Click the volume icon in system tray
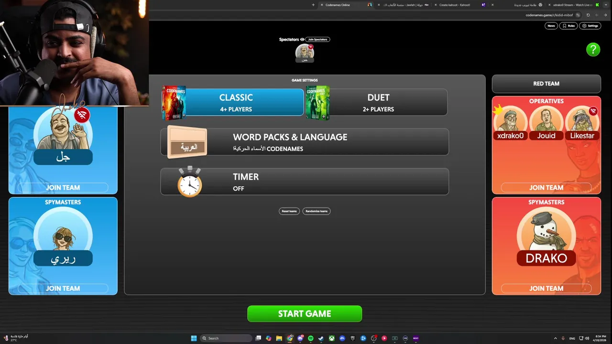Image resolution: width=612 pixels, height=344 pixels. pyautogui.click(x=587, y=338)
